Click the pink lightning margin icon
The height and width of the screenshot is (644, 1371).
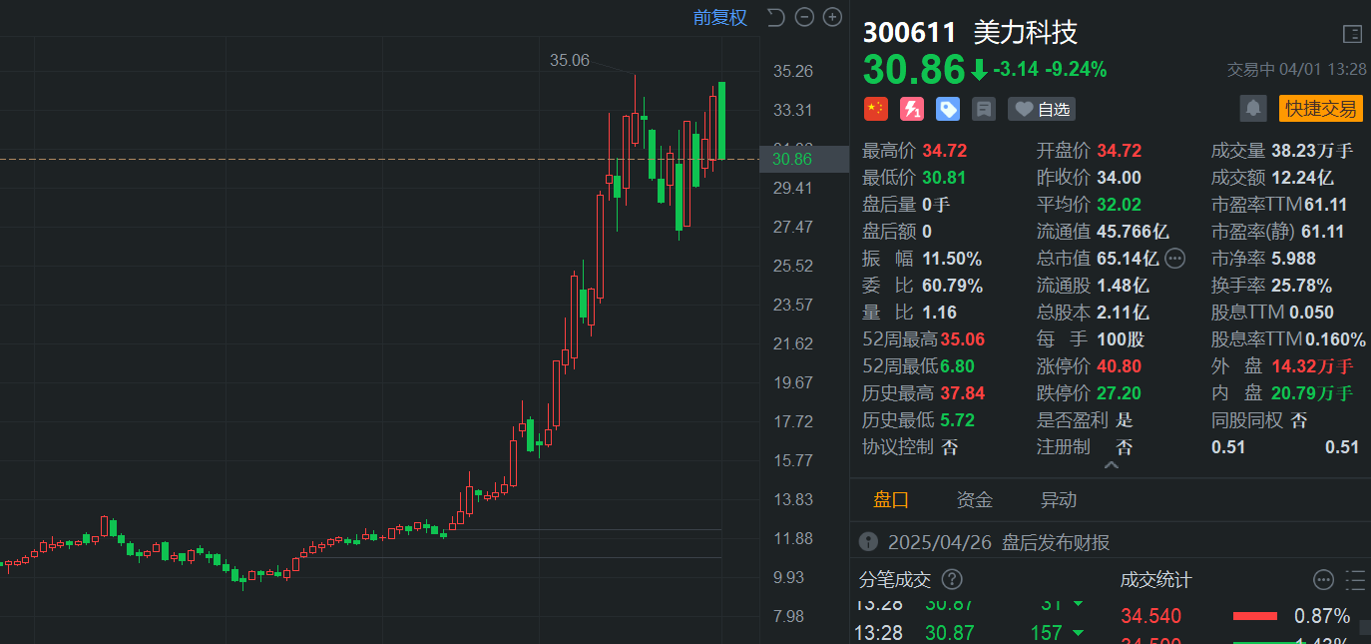pos(912,109)
